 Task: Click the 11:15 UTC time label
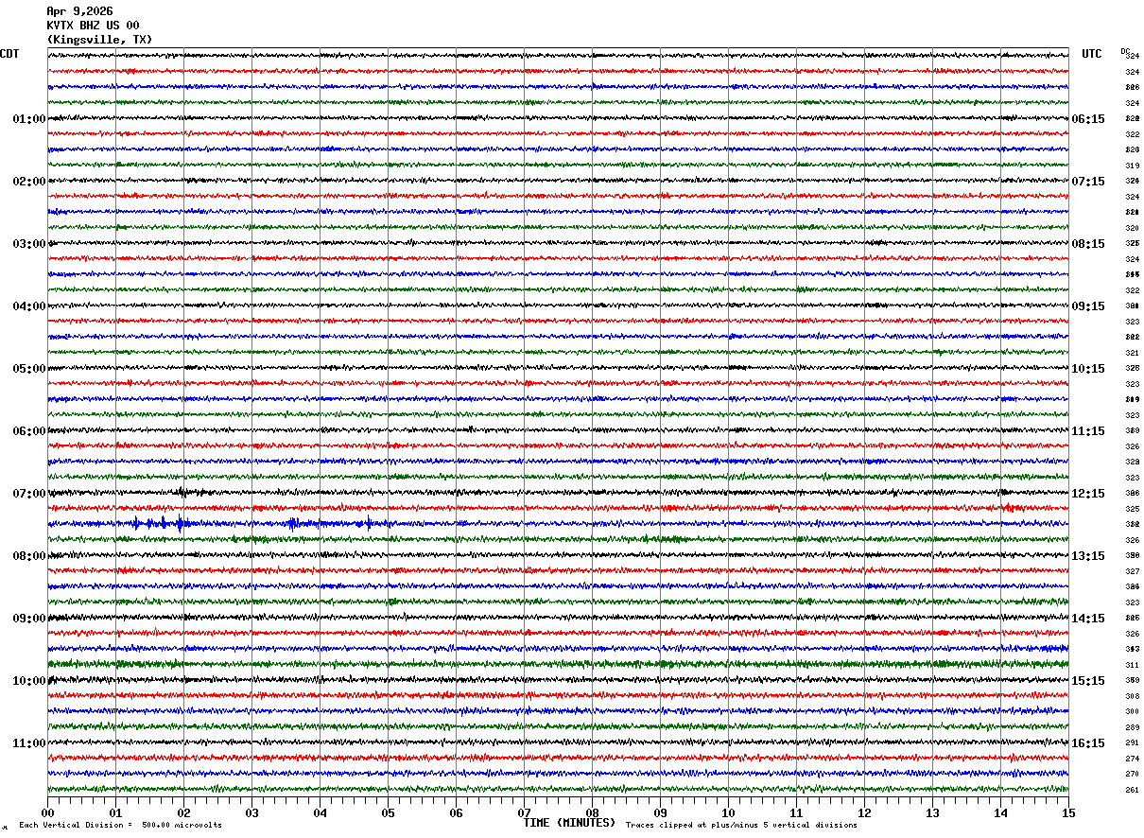coord(1088,431)
